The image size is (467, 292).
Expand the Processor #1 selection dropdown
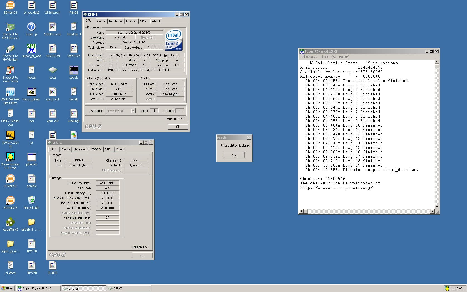pyautogui.click(x=133, y=111)
